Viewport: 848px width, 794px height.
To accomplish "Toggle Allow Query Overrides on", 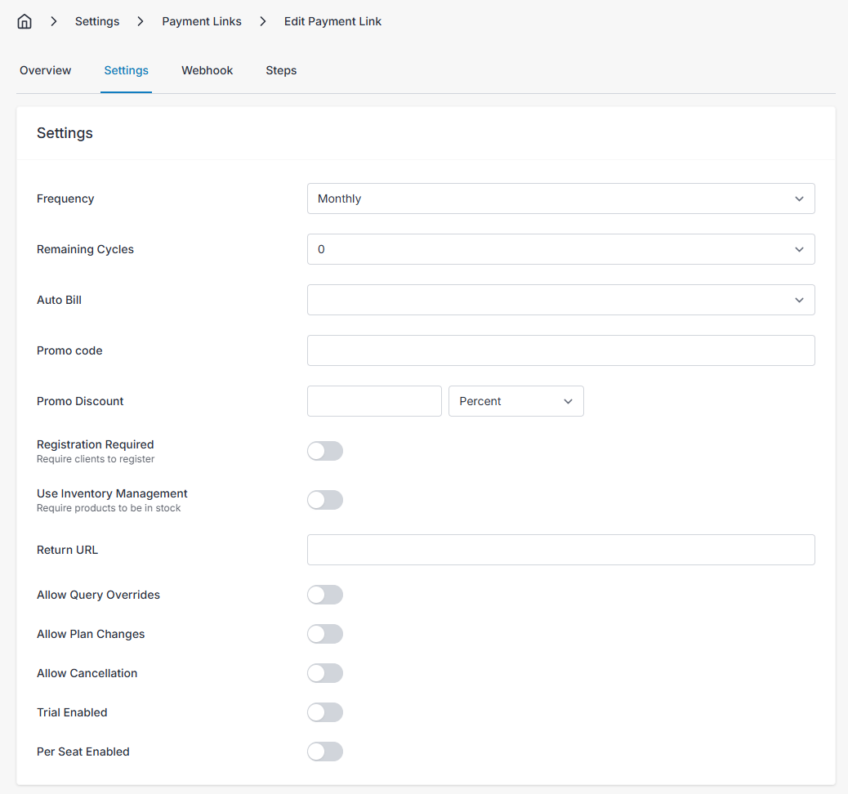I will click(325, 595).
